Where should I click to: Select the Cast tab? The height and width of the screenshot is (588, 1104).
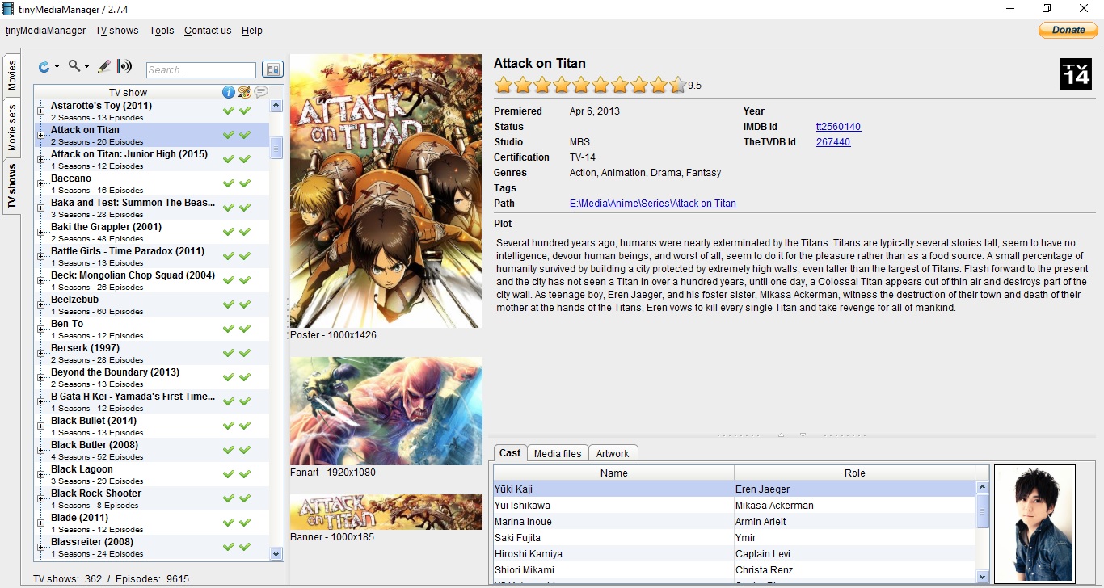pos(510,453)
